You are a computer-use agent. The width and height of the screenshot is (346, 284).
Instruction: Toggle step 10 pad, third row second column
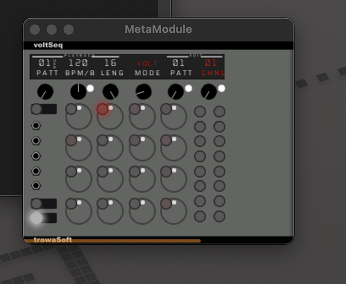pyautogui.click(x=102, y=172)
